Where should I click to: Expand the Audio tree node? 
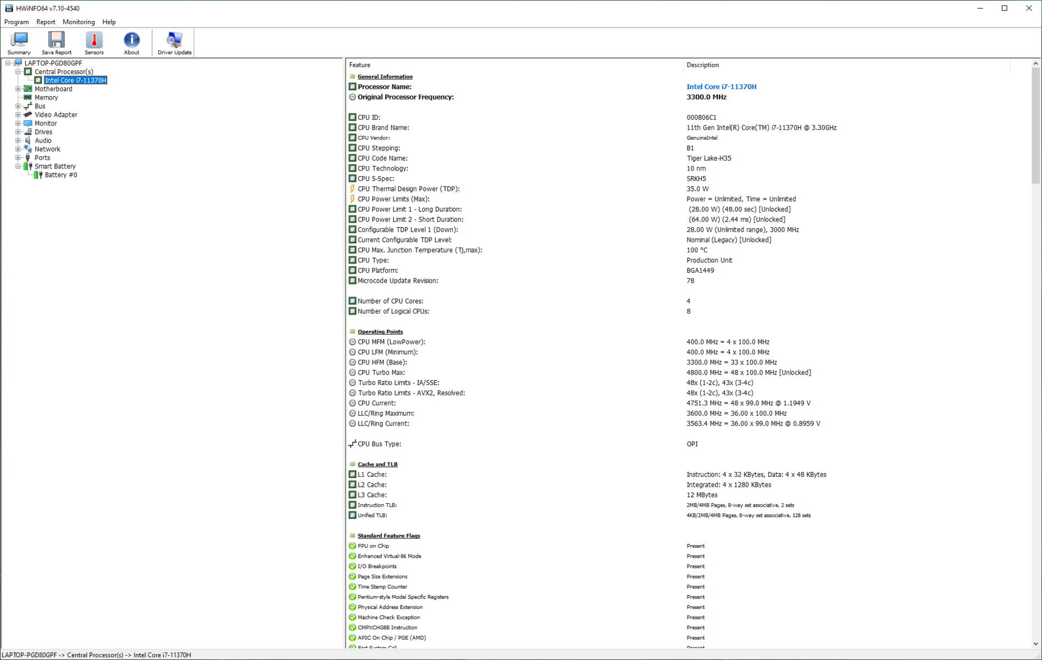pos(18,140)
